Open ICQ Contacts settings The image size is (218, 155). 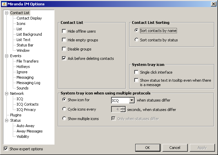28,104
